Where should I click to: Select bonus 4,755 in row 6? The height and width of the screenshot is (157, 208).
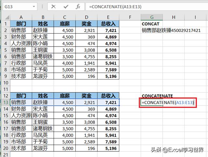[x=86, y=56]
